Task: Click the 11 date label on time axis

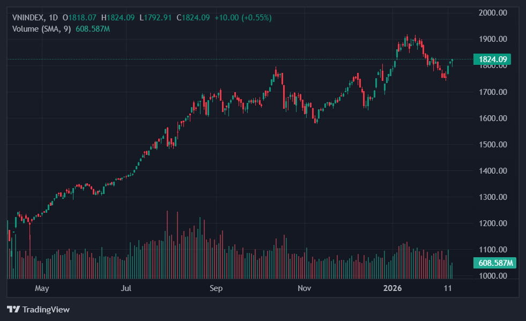Action: 448,288
